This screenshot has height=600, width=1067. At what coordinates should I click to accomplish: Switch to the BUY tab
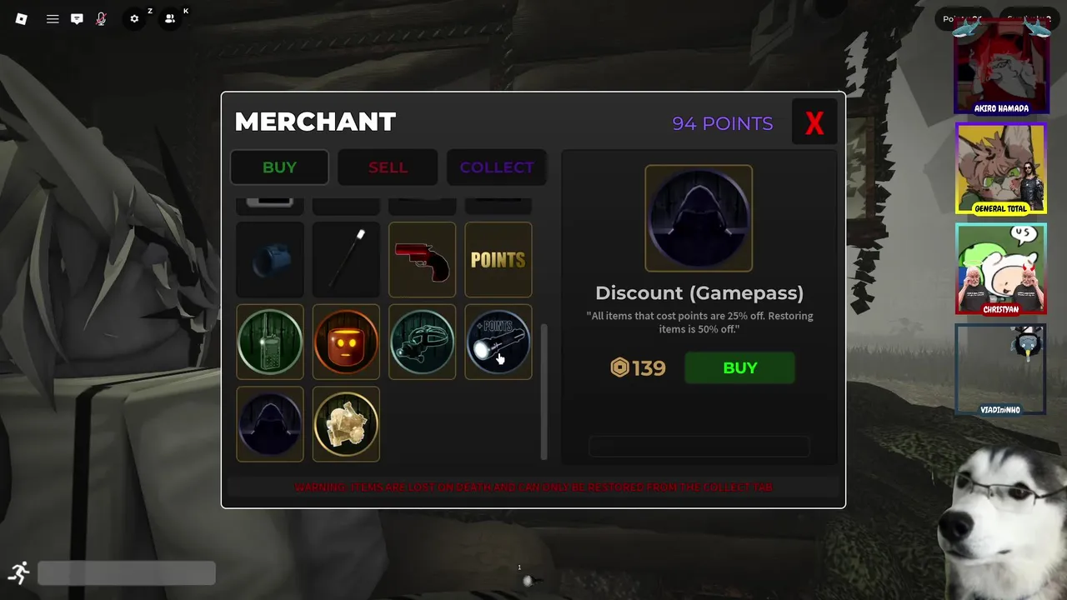point(279,167)
